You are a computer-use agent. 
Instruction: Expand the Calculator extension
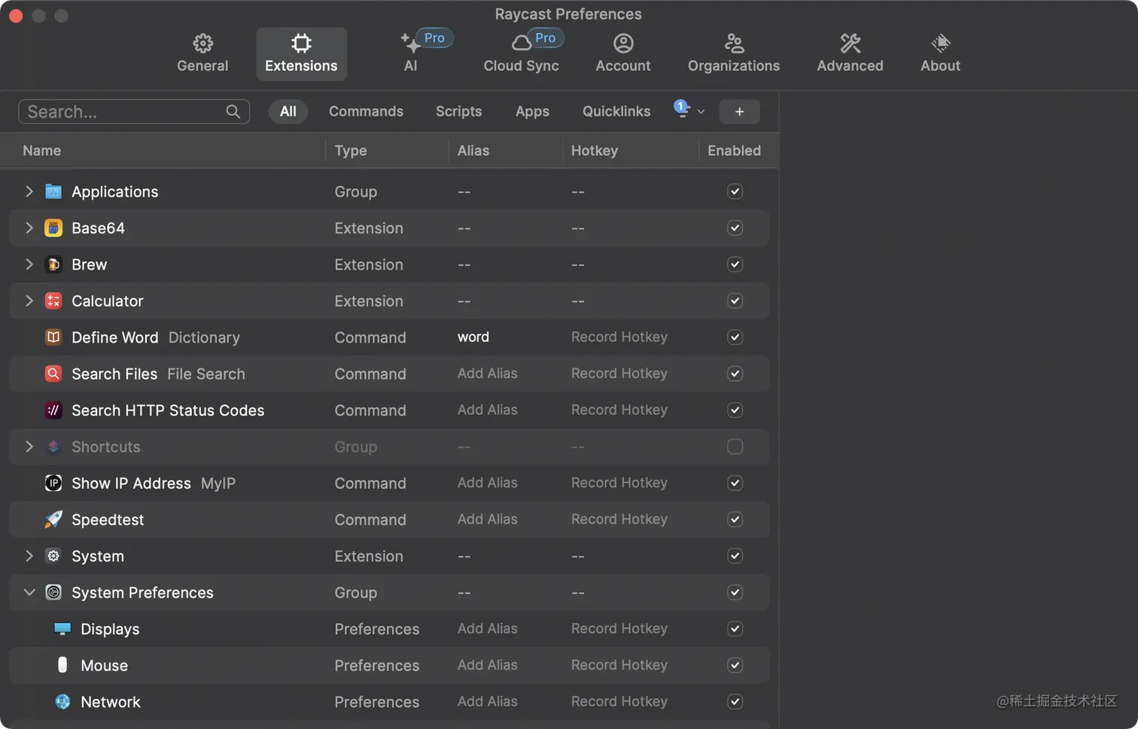[x=29, y=300]
